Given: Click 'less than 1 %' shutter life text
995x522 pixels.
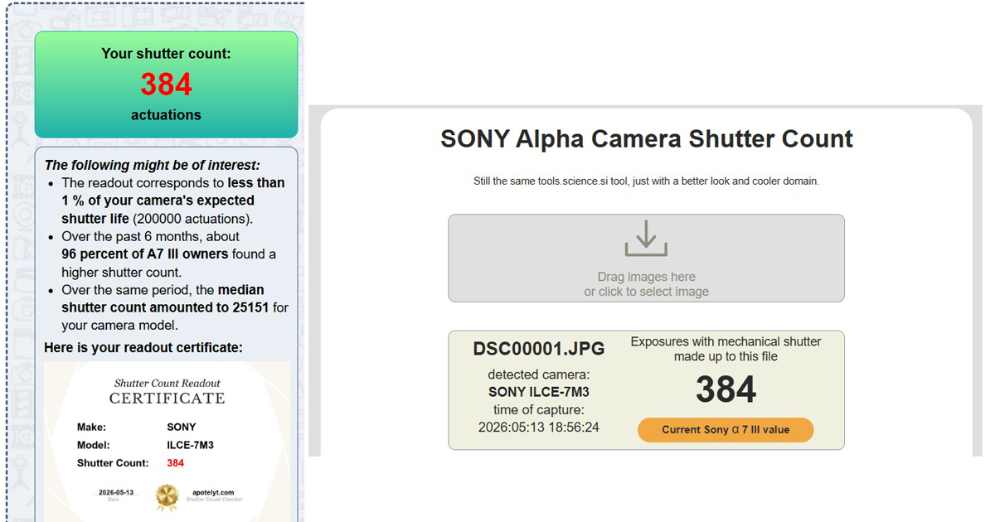Looking at the screenshot, I should 172,191.
